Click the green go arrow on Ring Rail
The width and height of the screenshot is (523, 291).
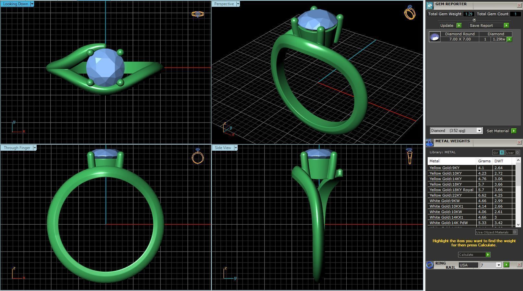pos(506,265)
